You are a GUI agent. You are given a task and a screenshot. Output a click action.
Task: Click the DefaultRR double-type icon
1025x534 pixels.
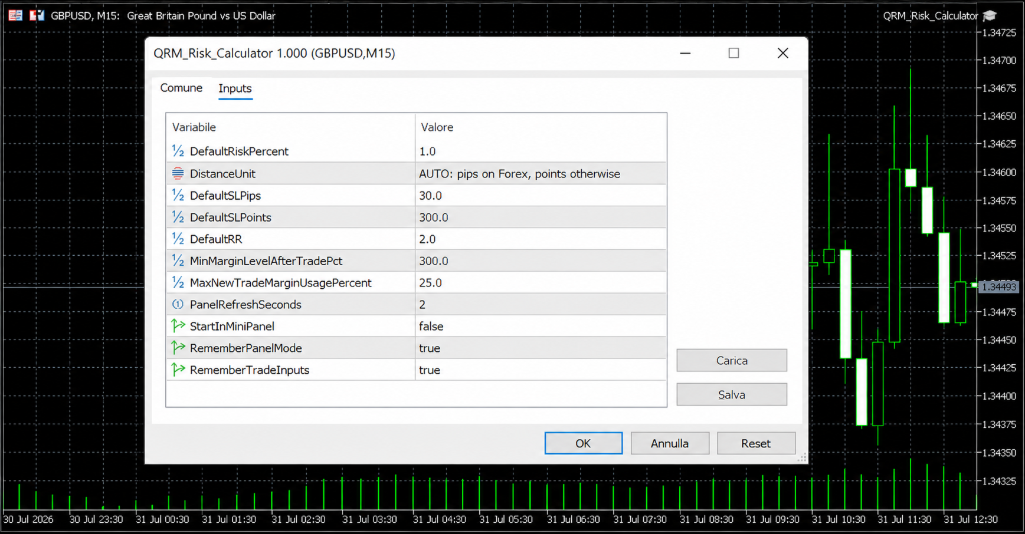click(178, 239)
